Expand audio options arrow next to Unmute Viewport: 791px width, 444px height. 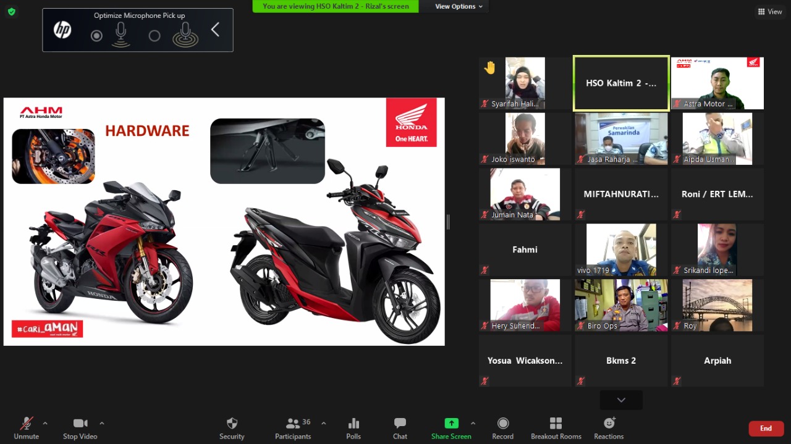pos(44,423)
